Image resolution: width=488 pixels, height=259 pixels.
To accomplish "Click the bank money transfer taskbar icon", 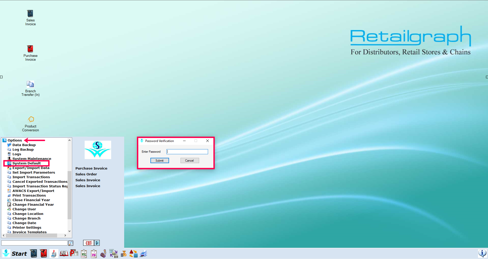I will tap(114, 254).
